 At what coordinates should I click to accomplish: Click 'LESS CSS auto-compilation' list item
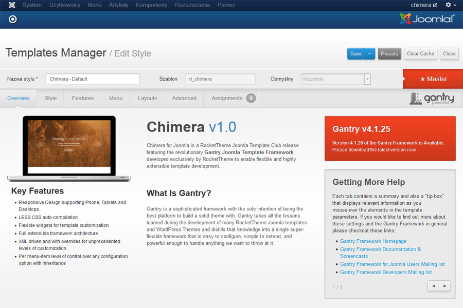pyautogui.click(x=48, y=217)
